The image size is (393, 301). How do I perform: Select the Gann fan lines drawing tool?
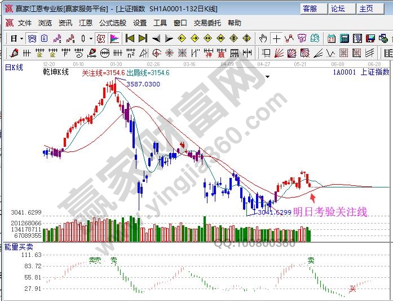pyautogui.click(x=279, y=54)
